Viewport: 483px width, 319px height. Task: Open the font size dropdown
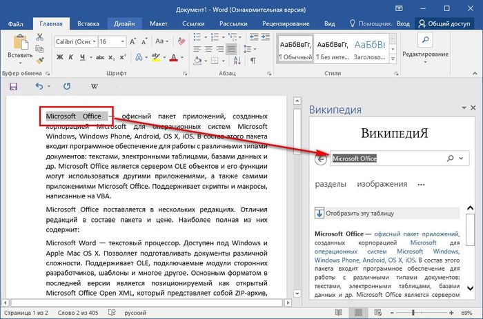click(x=122, y=42)
